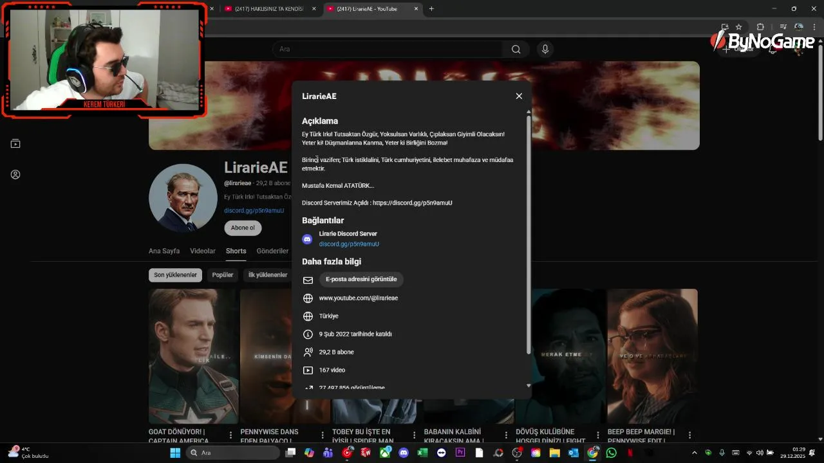This screenshot has width=824, height=463.
Task: Open File Explorer from the taskbar
Action: pos(555,453)
